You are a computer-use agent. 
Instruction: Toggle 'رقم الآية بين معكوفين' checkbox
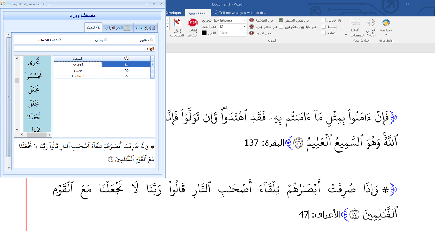(281, 27)
